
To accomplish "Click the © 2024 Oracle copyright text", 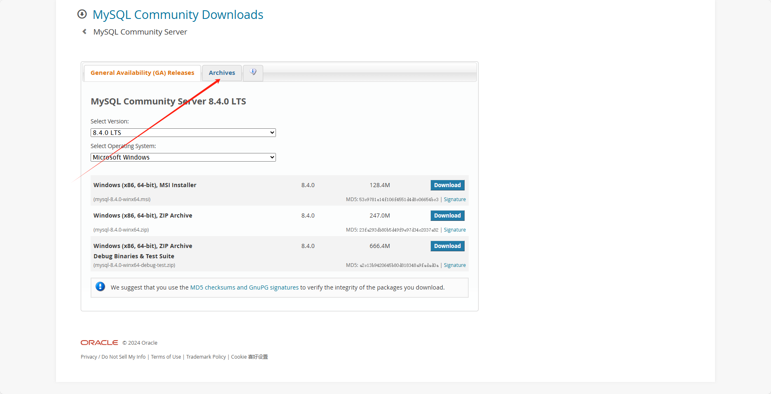I will coord(140,343).
